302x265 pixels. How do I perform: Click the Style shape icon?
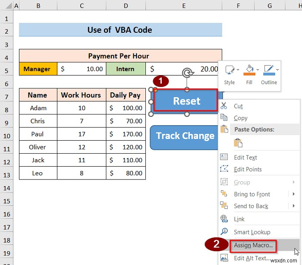pyautogui.click(x=230, y=70)
